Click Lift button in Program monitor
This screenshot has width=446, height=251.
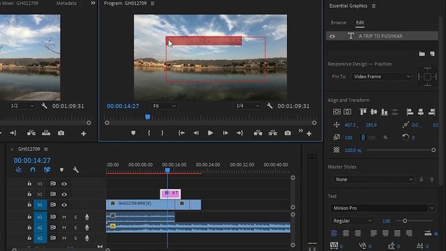pos(258,133)
